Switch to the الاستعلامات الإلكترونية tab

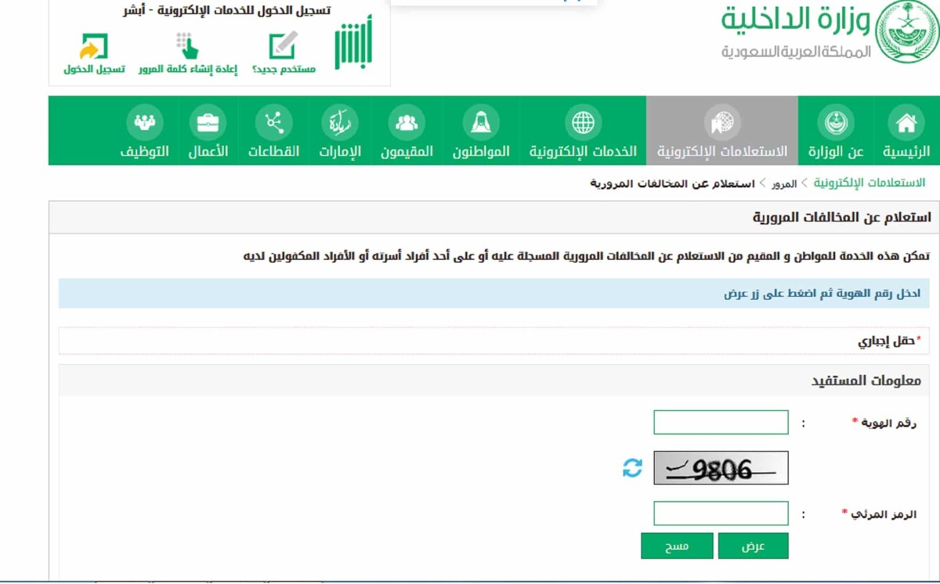tap(721, 130)
